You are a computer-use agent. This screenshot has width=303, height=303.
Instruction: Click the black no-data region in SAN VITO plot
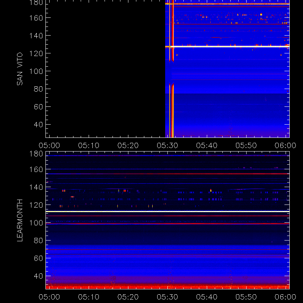(x=106, y=69)
